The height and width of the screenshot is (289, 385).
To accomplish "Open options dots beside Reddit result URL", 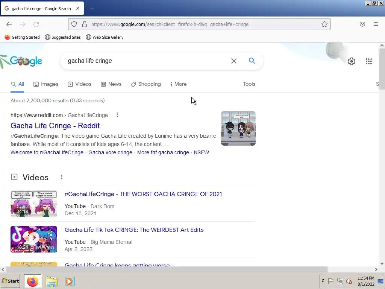I will 117,115.
